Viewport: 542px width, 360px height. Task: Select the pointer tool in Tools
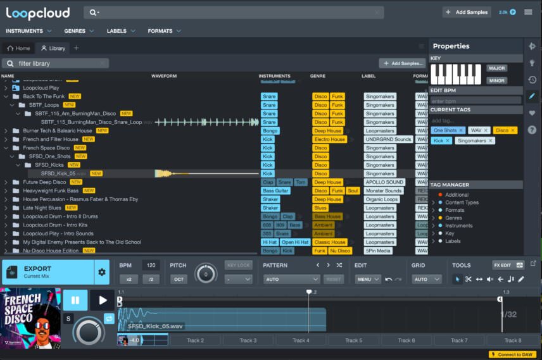coord(457,279)
